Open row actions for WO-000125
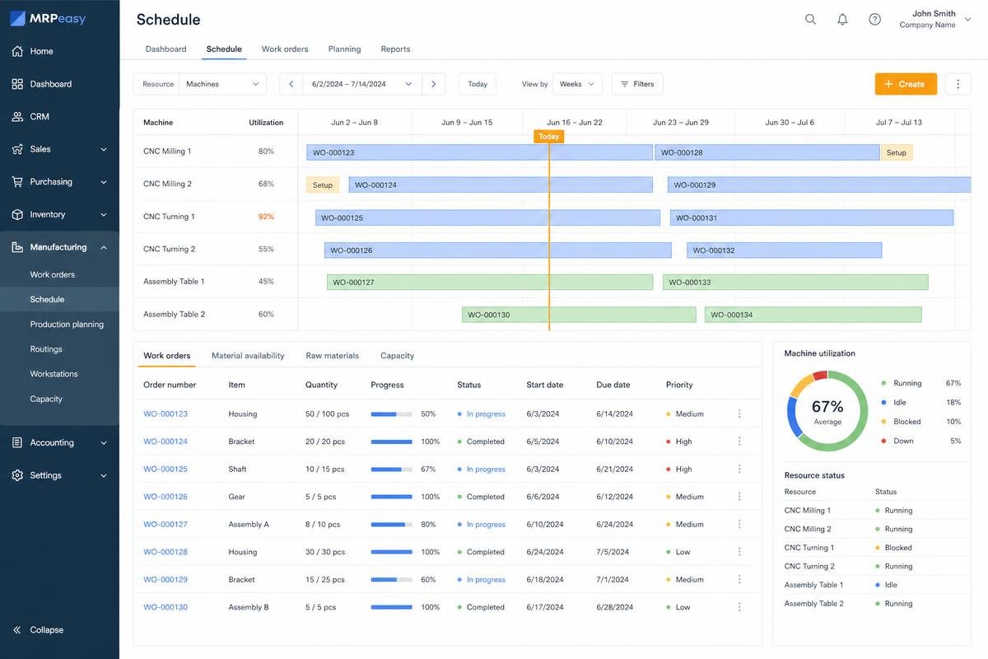Viewport: 988px width, 659px height. coord(739,469)
